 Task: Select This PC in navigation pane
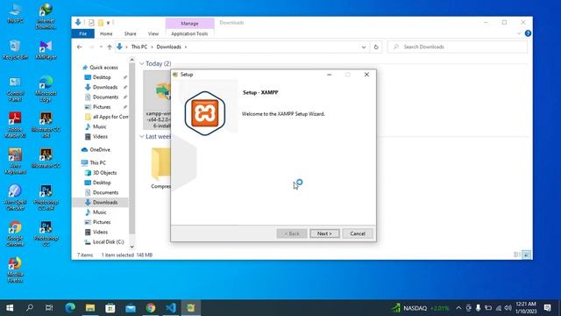(97, 162)
